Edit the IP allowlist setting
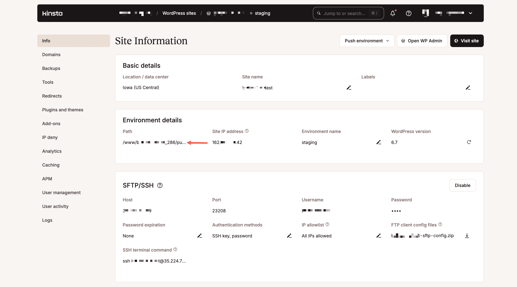 click(x=378, y=236)
